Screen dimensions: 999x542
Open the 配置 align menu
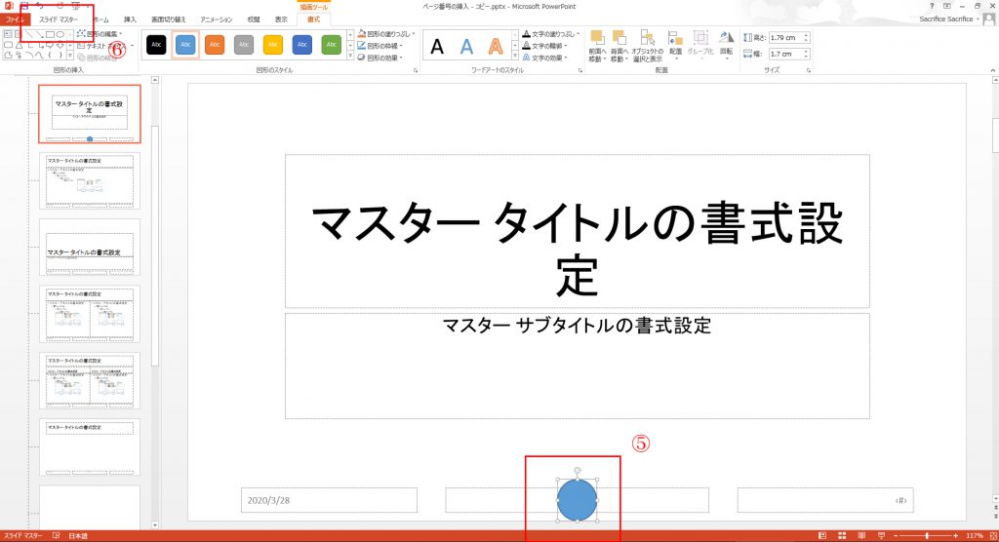[x=675, y=43]
